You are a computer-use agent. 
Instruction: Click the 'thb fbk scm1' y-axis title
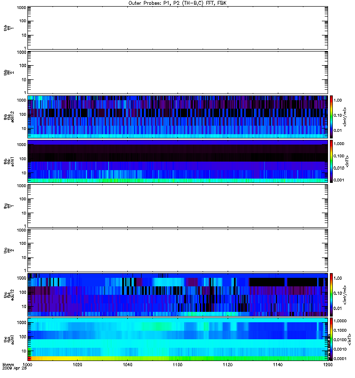click(9, 161)
